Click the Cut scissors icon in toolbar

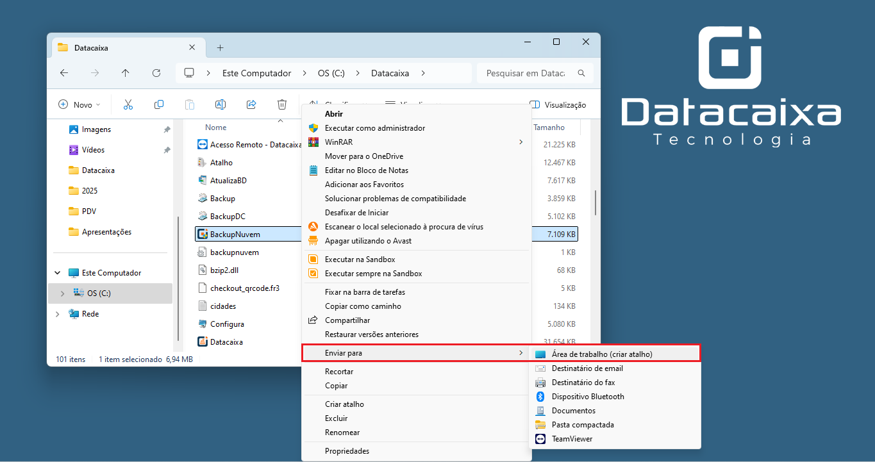(x=128, y=104)
